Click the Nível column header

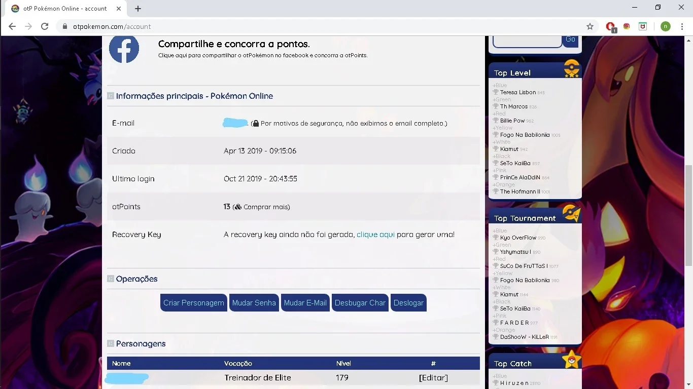(343, 363)
